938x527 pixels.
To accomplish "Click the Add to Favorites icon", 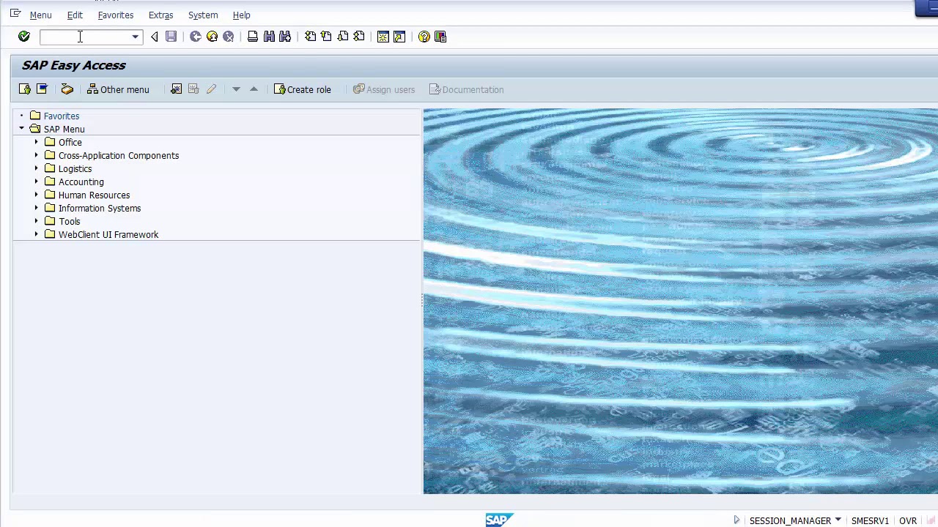I will [x=176, y=89].
